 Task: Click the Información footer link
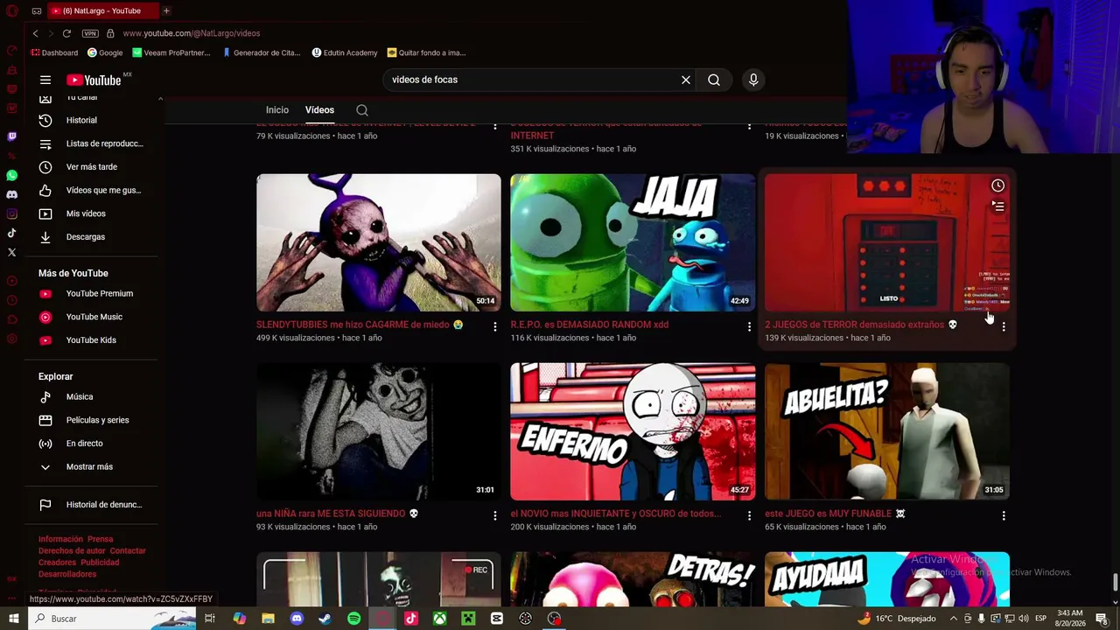[60, 540]
